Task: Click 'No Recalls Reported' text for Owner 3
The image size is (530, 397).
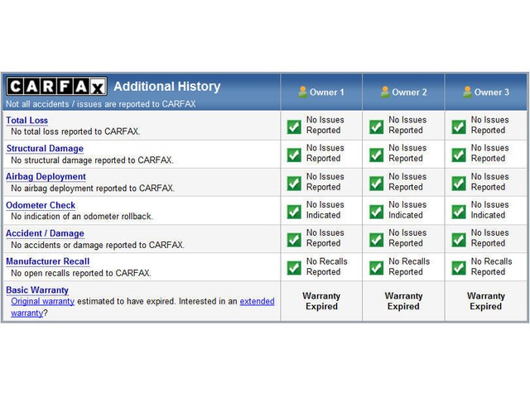Action: (491, 266)
